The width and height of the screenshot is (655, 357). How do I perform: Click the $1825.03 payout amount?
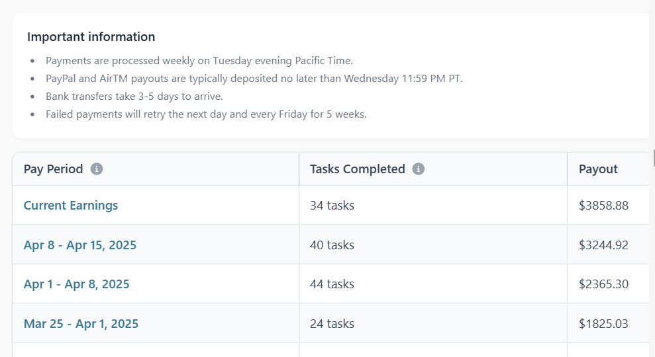[x=603, y=324]
